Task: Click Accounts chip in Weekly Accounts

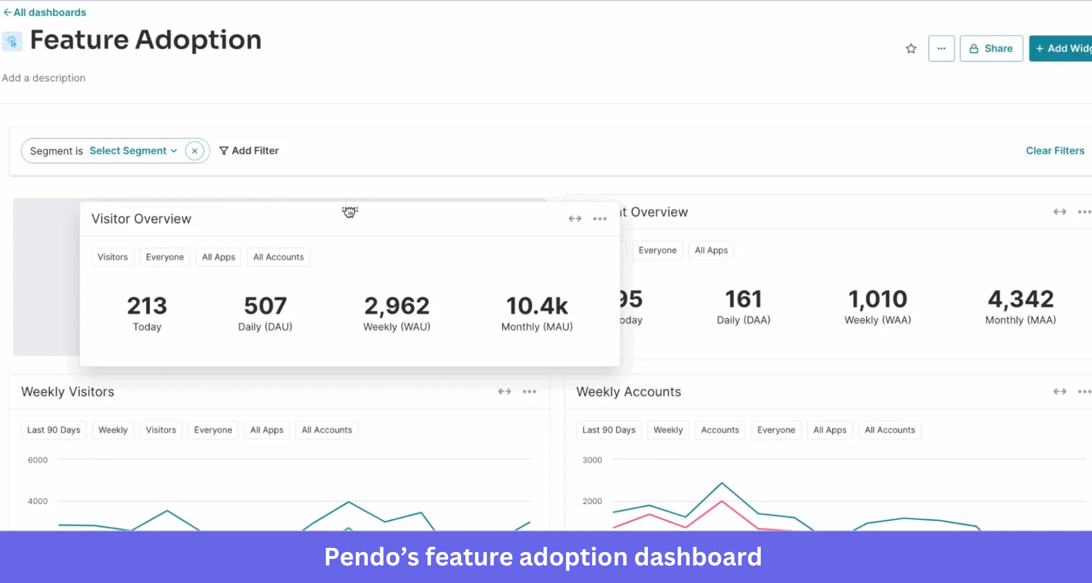Action: (720, 430)
